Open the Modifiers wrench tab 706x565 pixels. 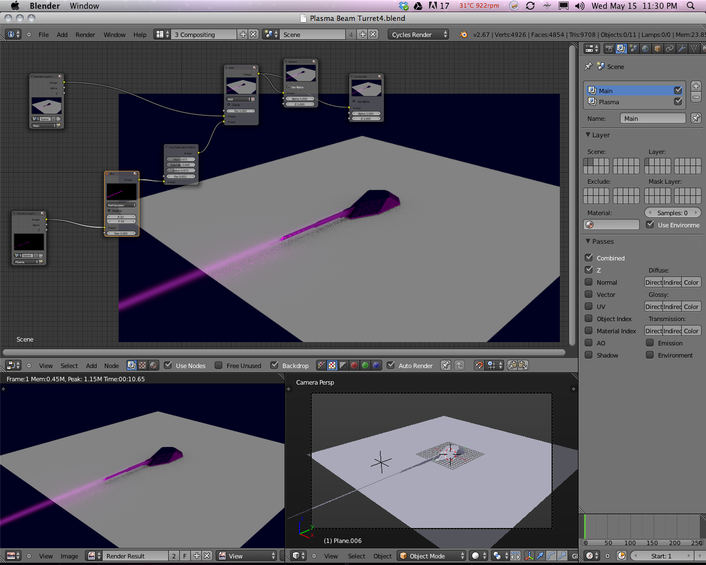coord(682,49)
